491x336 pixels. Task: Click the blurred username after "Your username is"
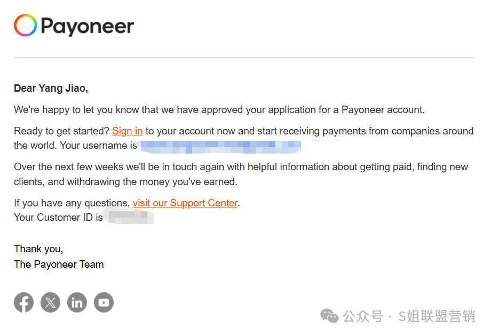click(x=220, y=147)
